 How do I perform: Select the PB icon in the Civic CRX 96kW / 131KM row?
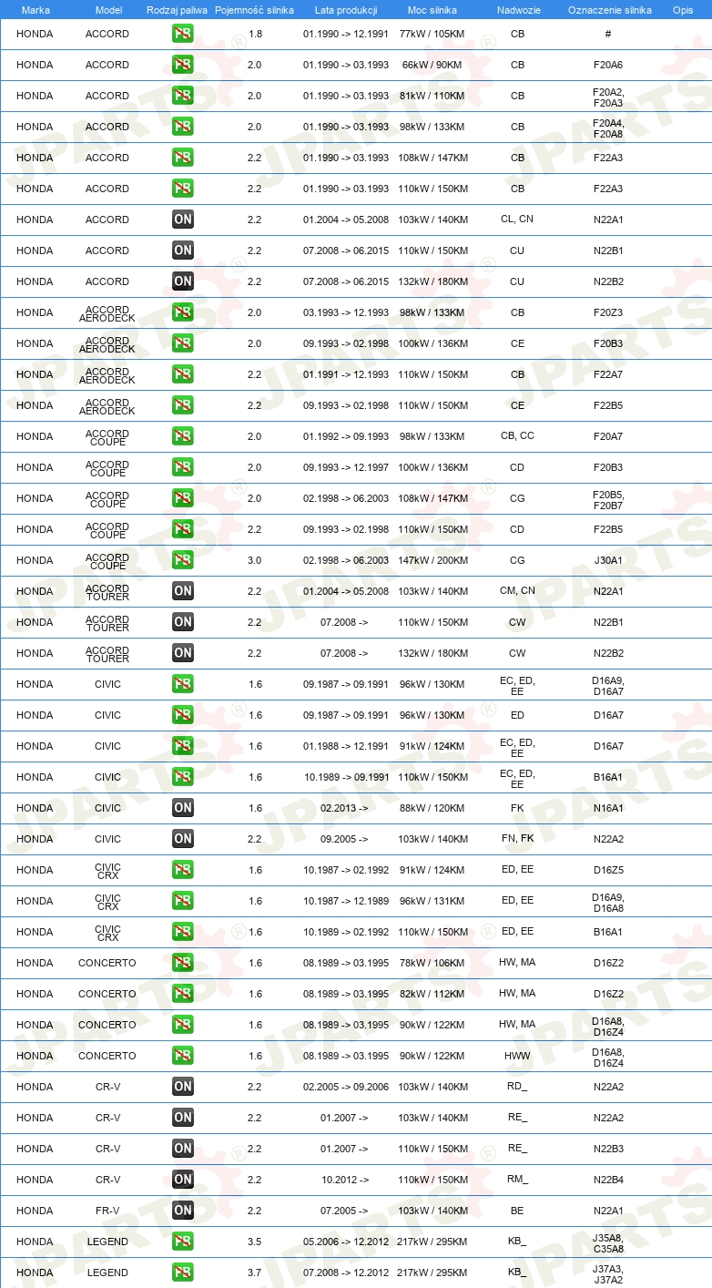point(183,901)
